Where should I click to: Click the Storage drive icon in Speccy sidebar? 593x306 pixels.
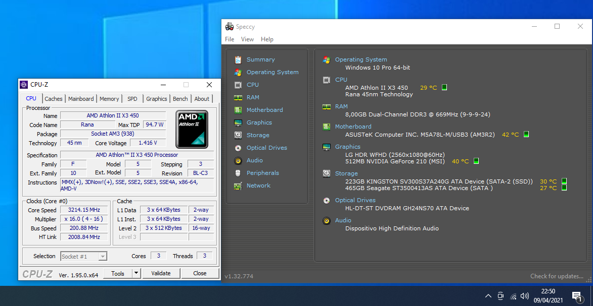click(238, 135)
